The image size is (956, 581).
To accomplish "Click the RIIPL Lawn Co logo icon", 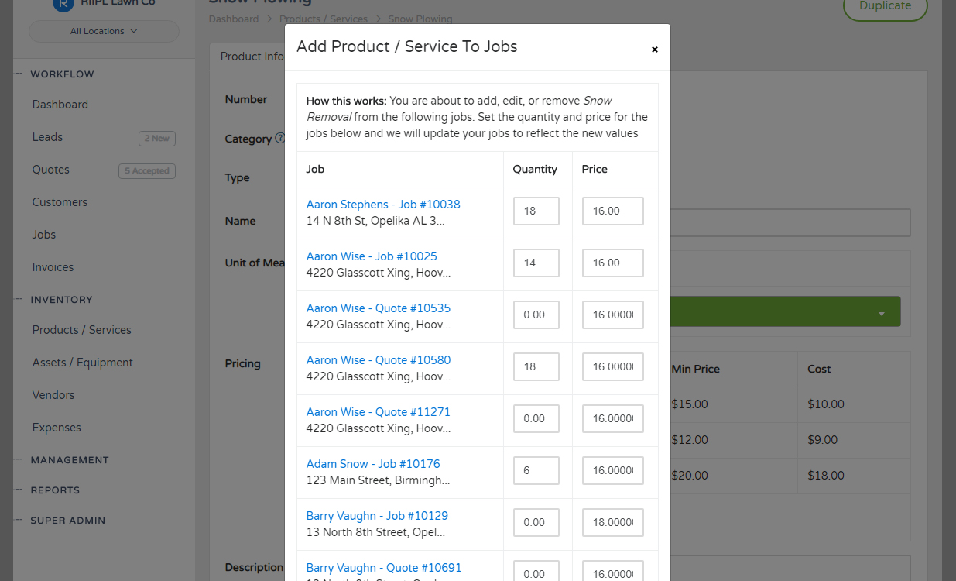I will [63, 4].
